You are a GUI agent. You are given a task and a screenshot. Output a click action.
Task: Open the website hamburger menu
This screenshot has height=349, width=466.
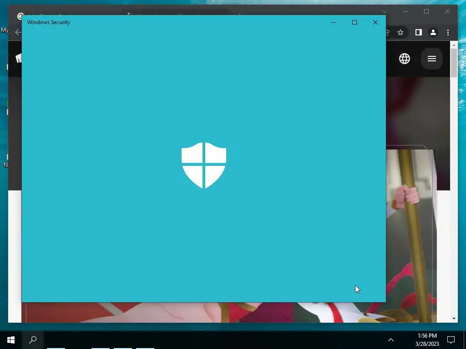(x=432, y=59)
